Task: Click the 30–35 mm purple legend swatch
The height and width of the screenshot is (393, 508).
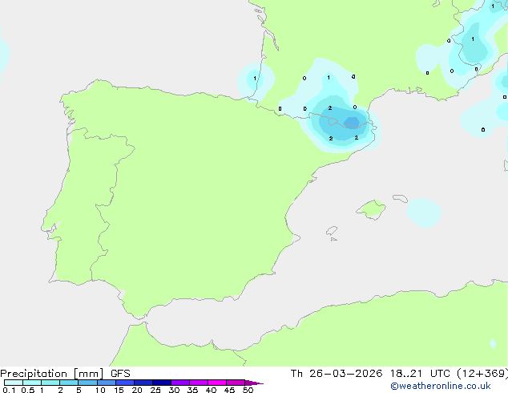Action: coord(180,383)
